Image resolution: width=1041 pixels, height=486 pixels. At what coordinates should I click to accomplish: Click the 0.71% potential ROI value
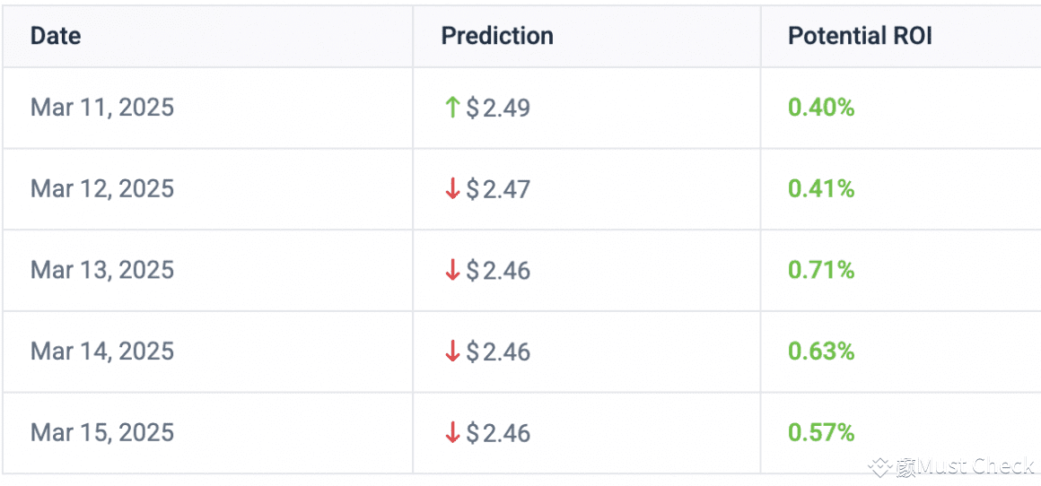coord(821,270)
